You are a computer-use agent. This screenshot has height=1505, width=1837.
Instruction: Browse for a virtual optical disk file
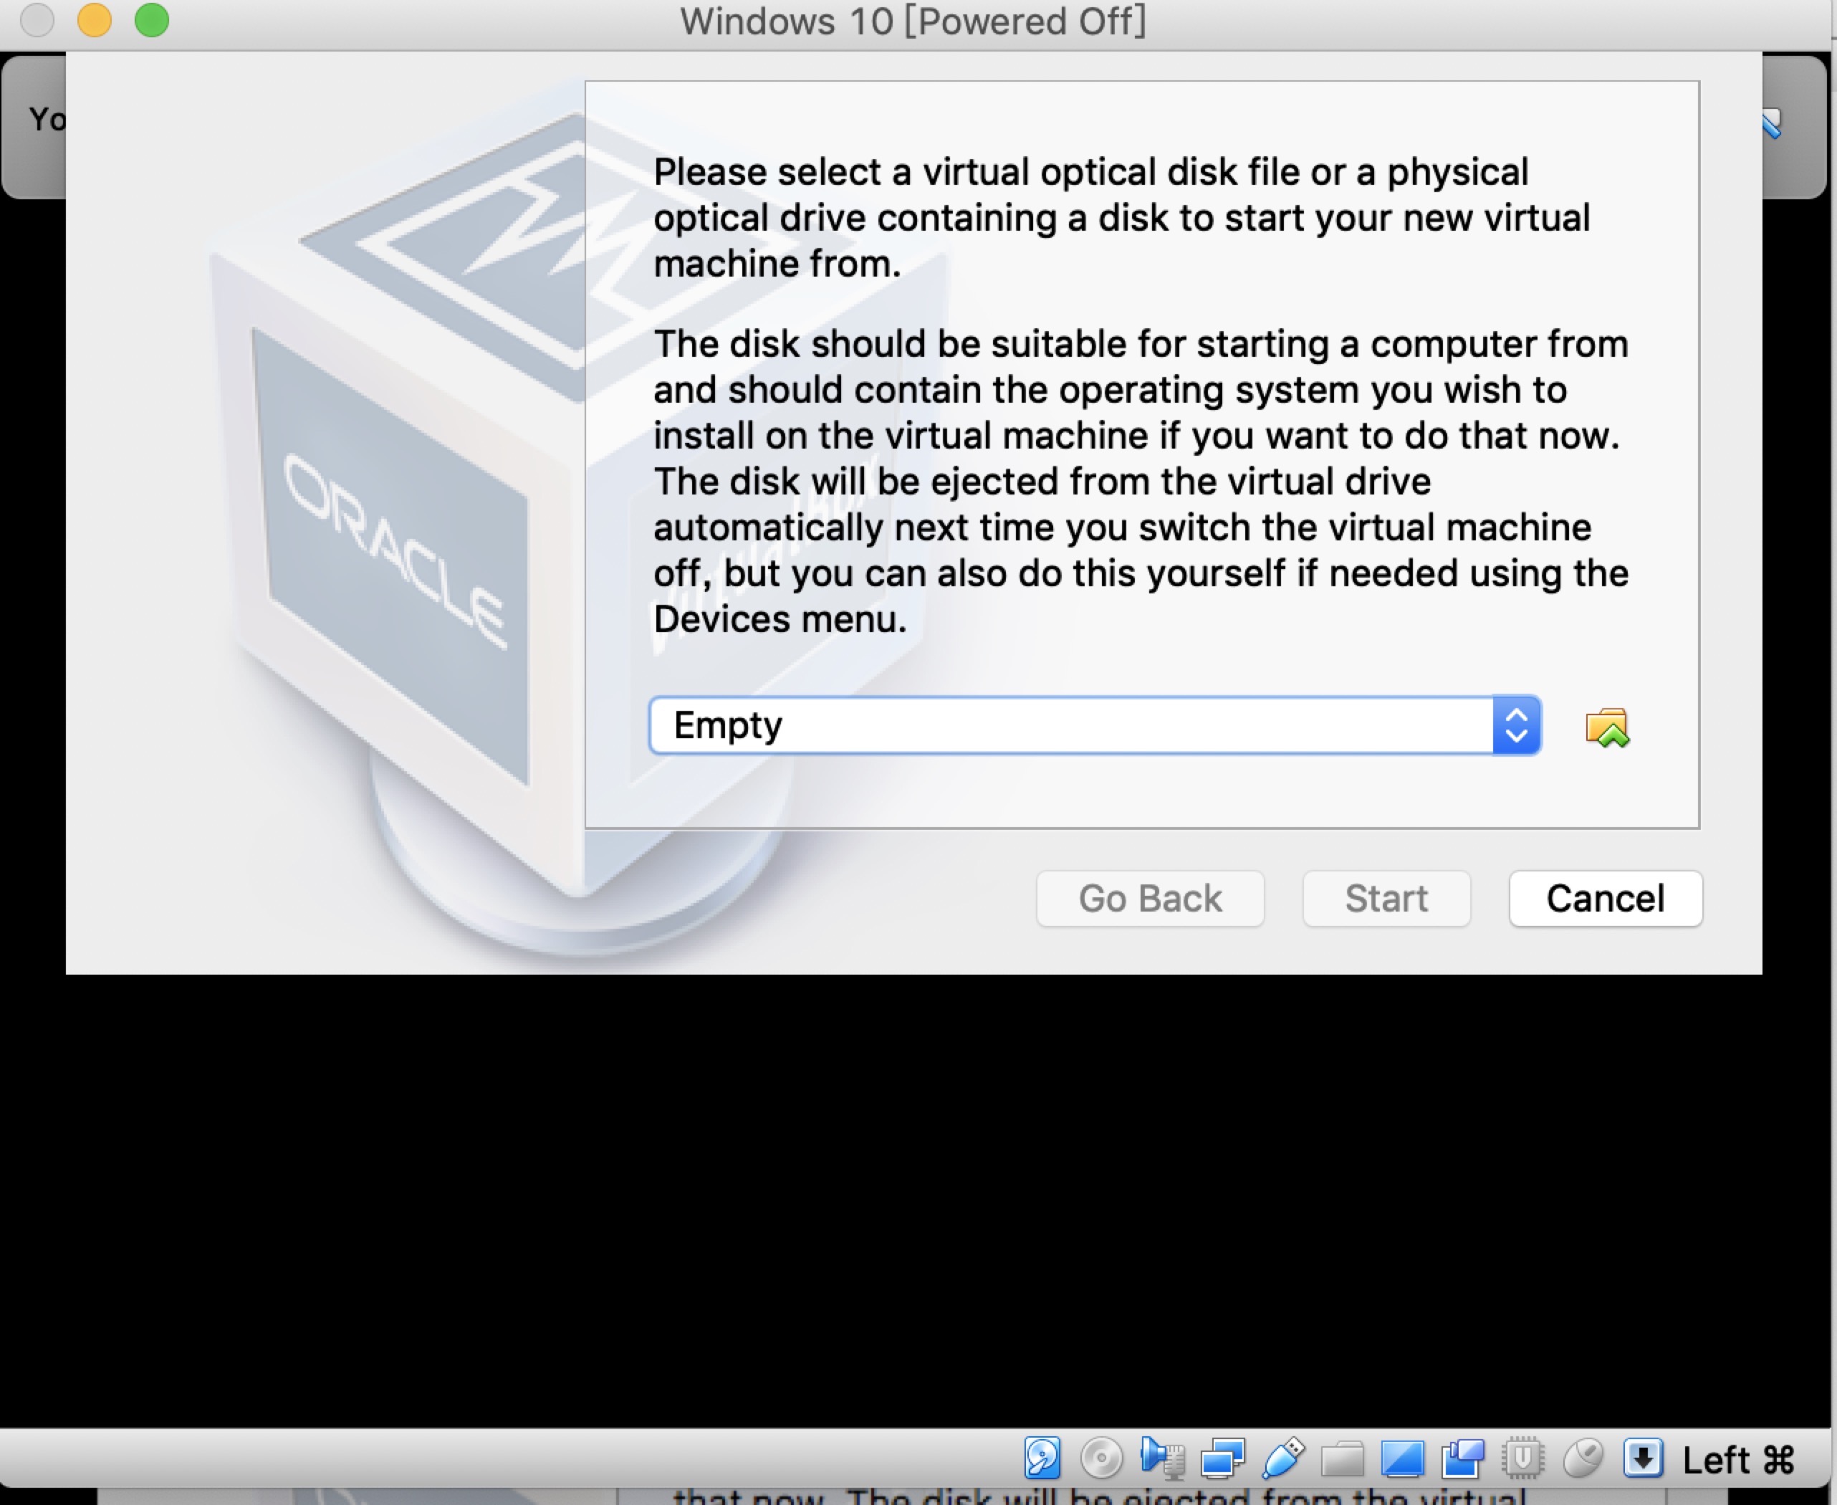[1608, 727]
